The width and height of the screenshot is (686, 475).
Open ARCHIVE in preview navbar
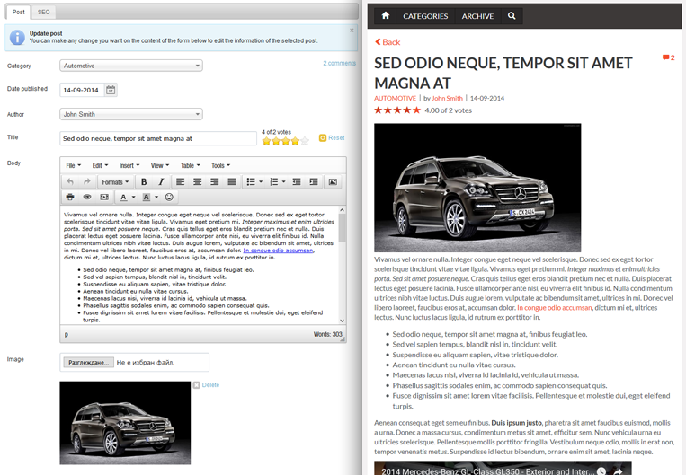pyautogui.click(x=477, y=16)
